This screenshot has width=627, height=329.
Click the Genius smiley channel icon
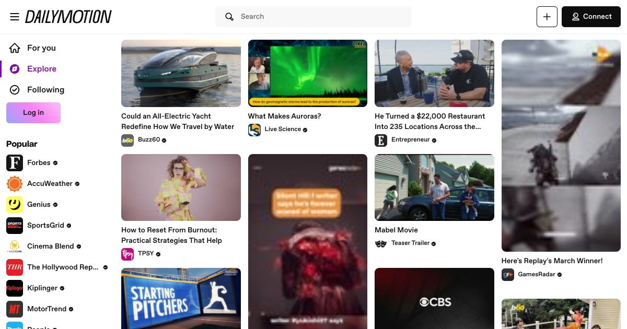click(x=15, y=205)
